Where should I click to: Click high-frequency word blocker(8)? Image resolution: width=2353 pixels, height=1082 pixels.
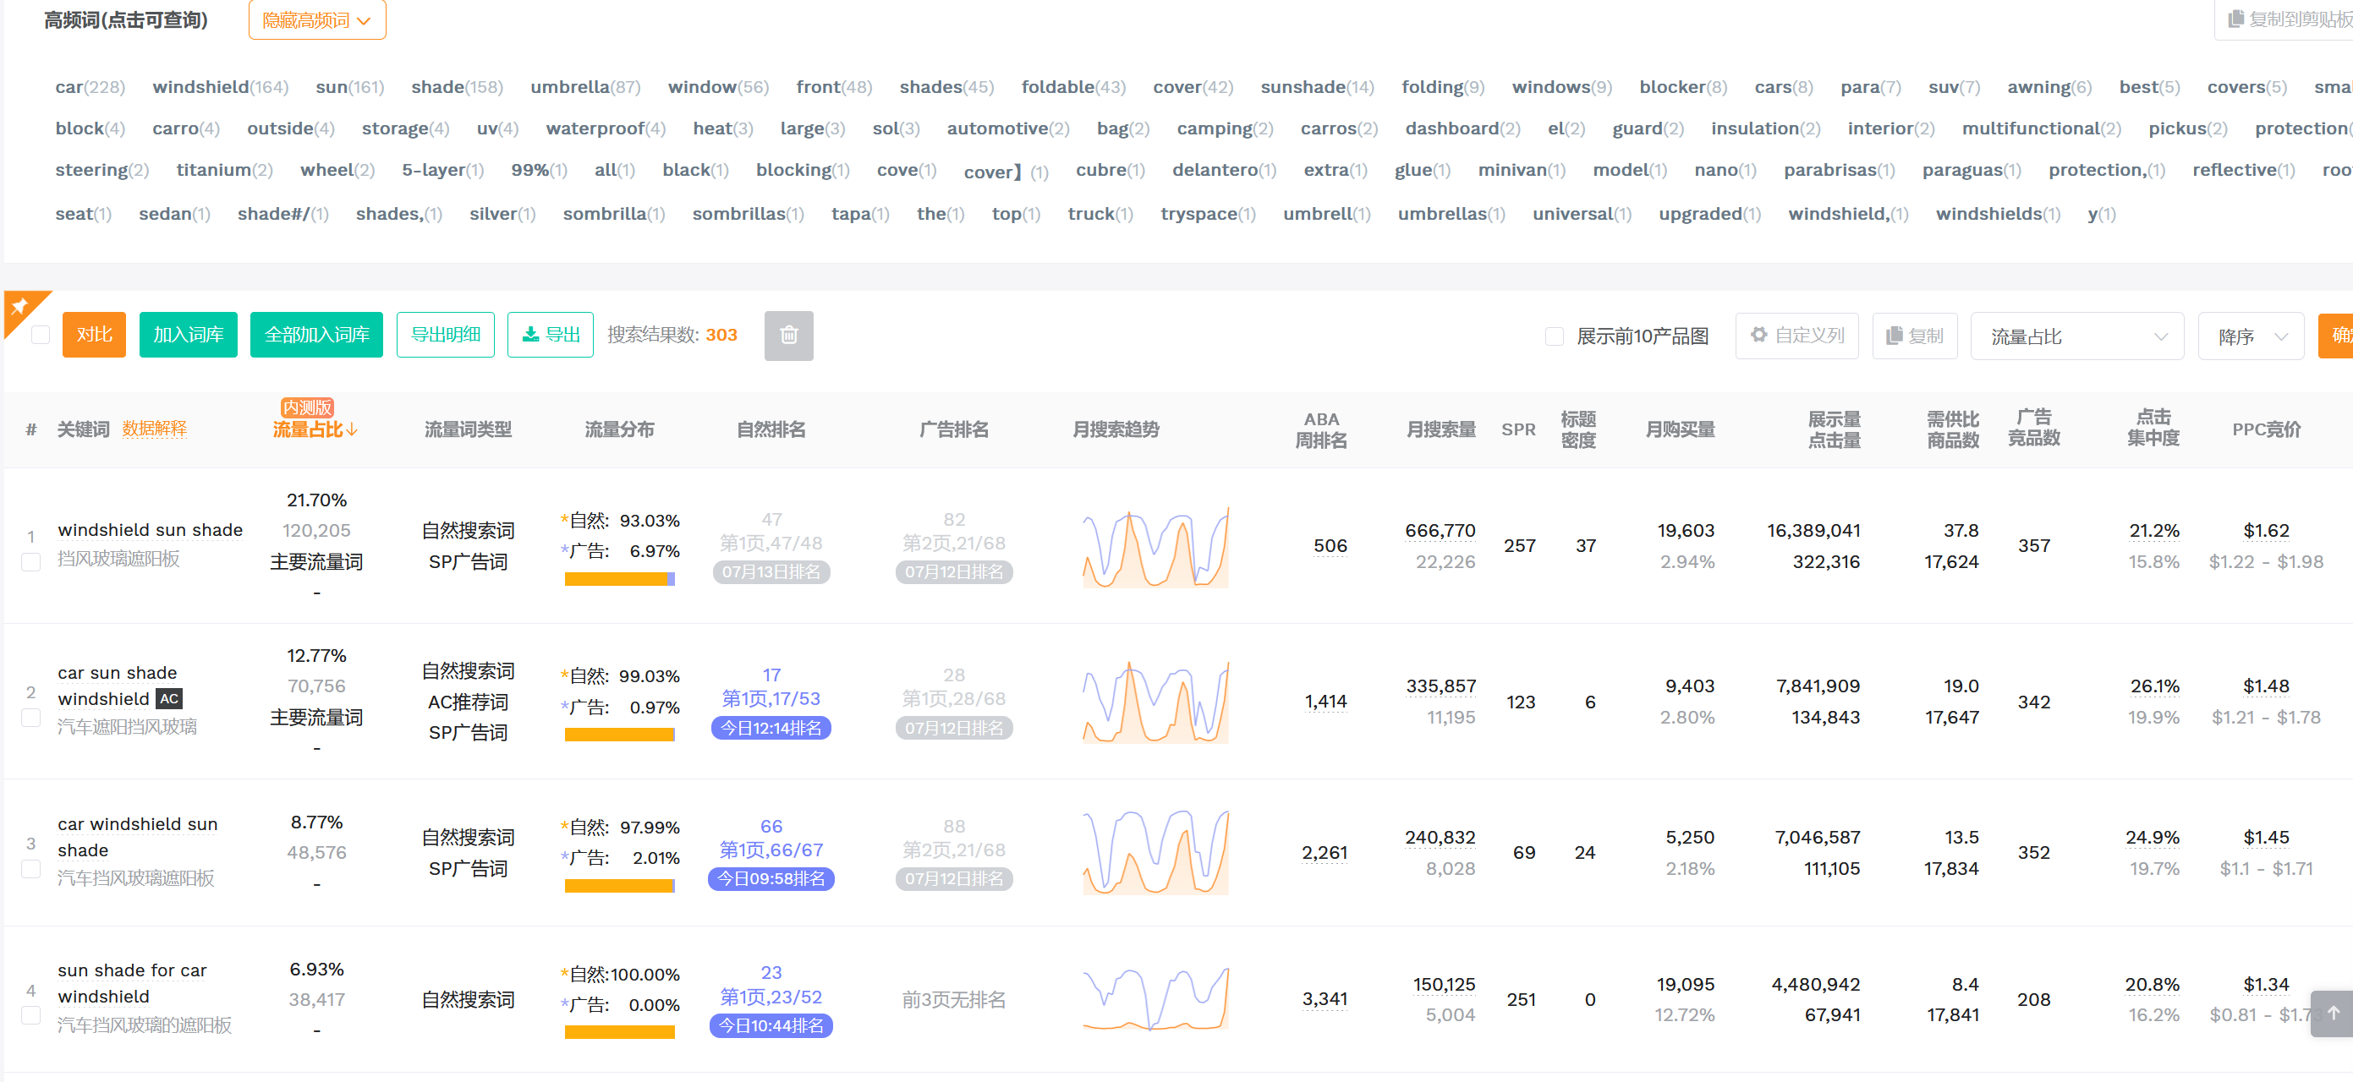click(1682, 87)
